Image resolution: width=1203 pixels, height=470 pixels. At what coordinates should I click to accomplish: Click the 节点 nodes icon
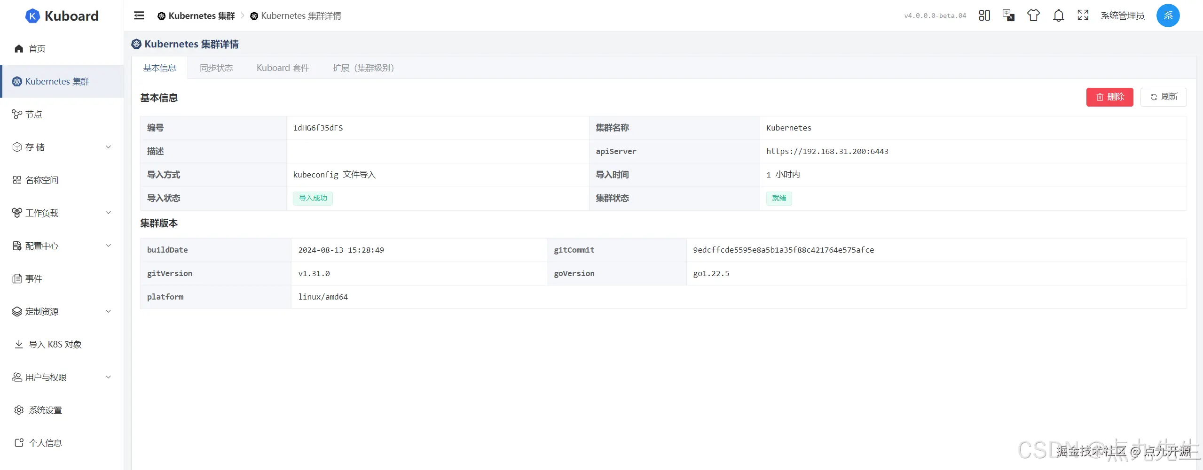[17, 114]
